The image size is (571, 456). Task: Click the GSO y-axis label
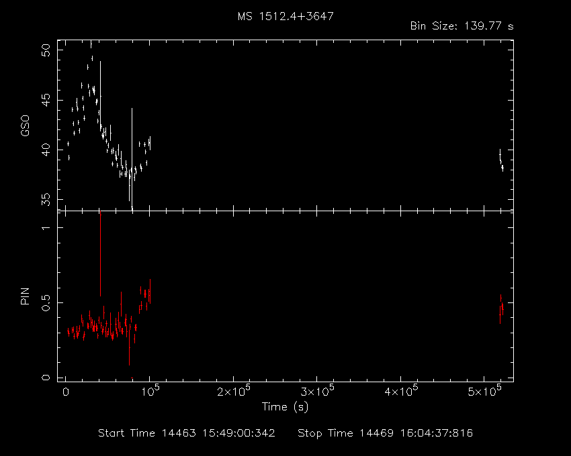point(25,126)
